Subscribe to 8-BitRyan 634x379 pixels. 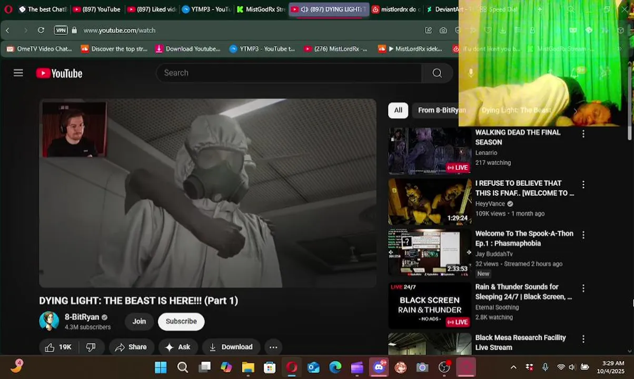point(181,321)
